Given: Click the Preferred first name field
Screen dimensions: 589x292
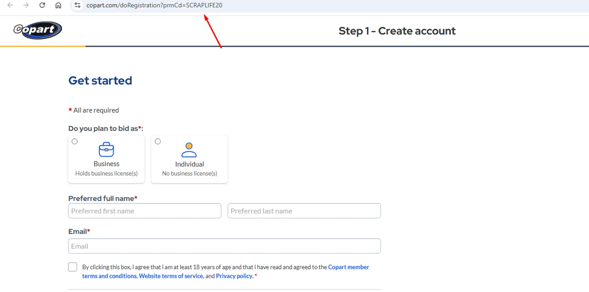Looking at the screenshot, I should tap(145, 211).
